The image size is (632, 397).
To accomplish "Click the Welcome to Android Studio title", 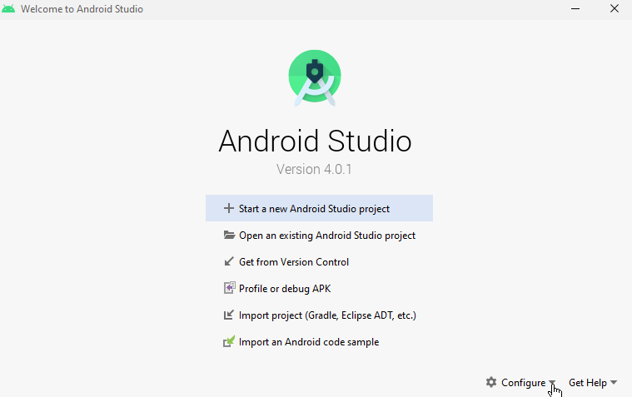I will point(82,9).
